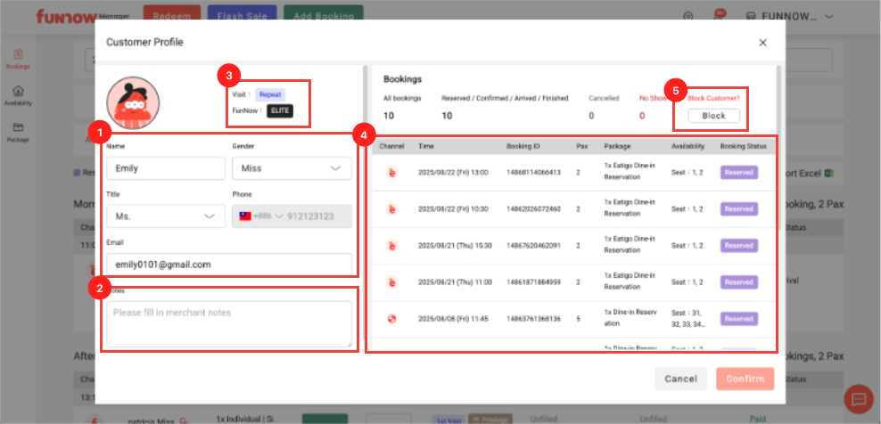This screenshot has height=424, width=881.
Task: Click the Reserved status of 2025/08/21 15:30 booking
Action: (x=738, y=246)
